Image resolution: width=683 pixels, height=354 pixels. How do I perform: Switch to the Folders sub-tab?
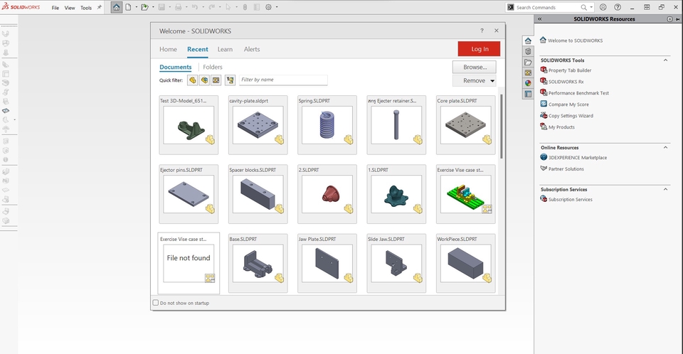pos(213,67)
